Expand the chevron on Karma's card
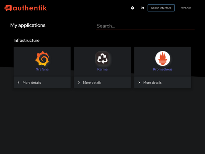 [79, 83]
